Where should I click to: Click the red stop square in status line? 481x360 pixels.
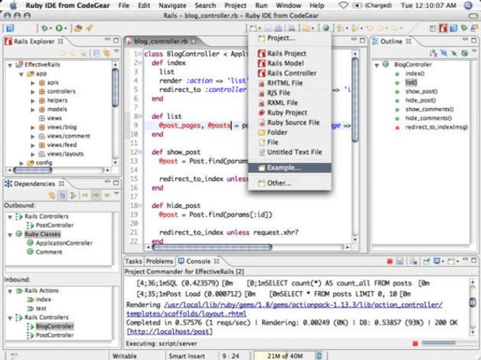[415, 343]
